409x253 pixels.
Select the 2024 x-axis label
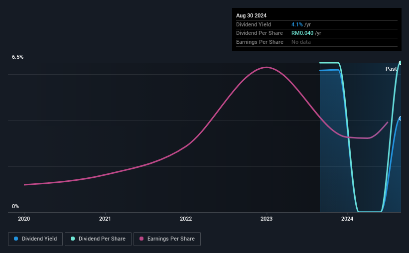(347, 219)
